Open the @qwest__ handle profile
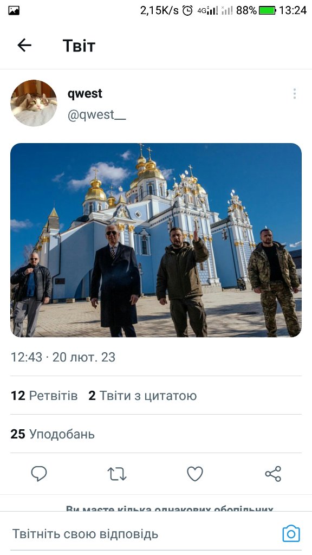Image resolution: width=312 pixels, height=555 pixels. point(96,115)
